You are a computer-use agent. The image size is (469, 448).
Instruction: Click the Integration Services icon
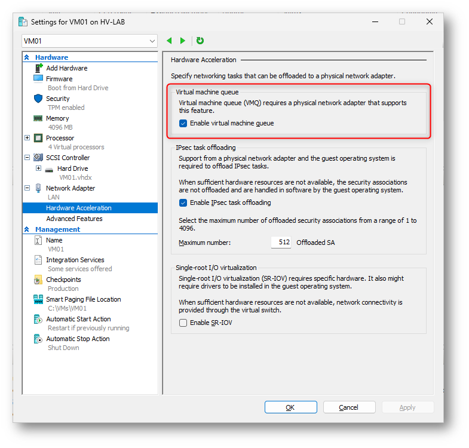[x=38, y=260]
